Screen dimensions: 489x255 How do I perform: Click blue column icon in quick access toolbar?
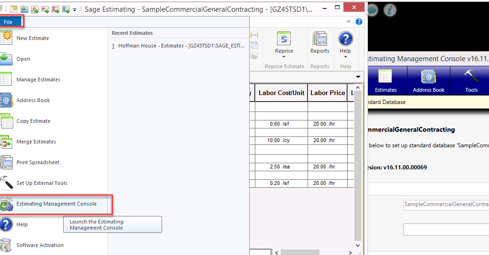coord(66,9)
